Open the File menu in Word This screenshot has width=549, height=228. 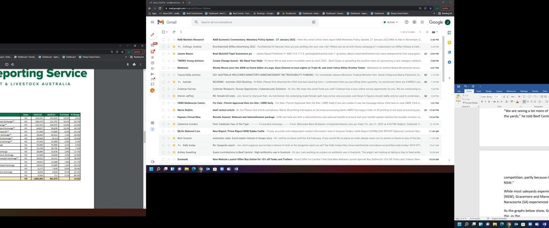[x=459, y=91]
